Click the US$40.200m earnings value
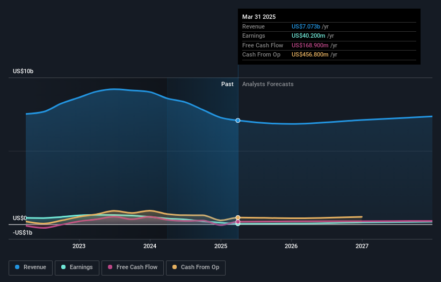This screenshot has height=282, width=441. click(x=308, y=36)
